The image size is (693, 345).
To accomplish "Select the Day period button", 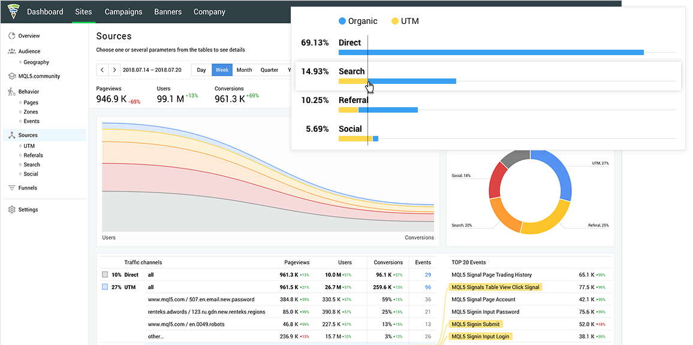I will click(201, 70).
